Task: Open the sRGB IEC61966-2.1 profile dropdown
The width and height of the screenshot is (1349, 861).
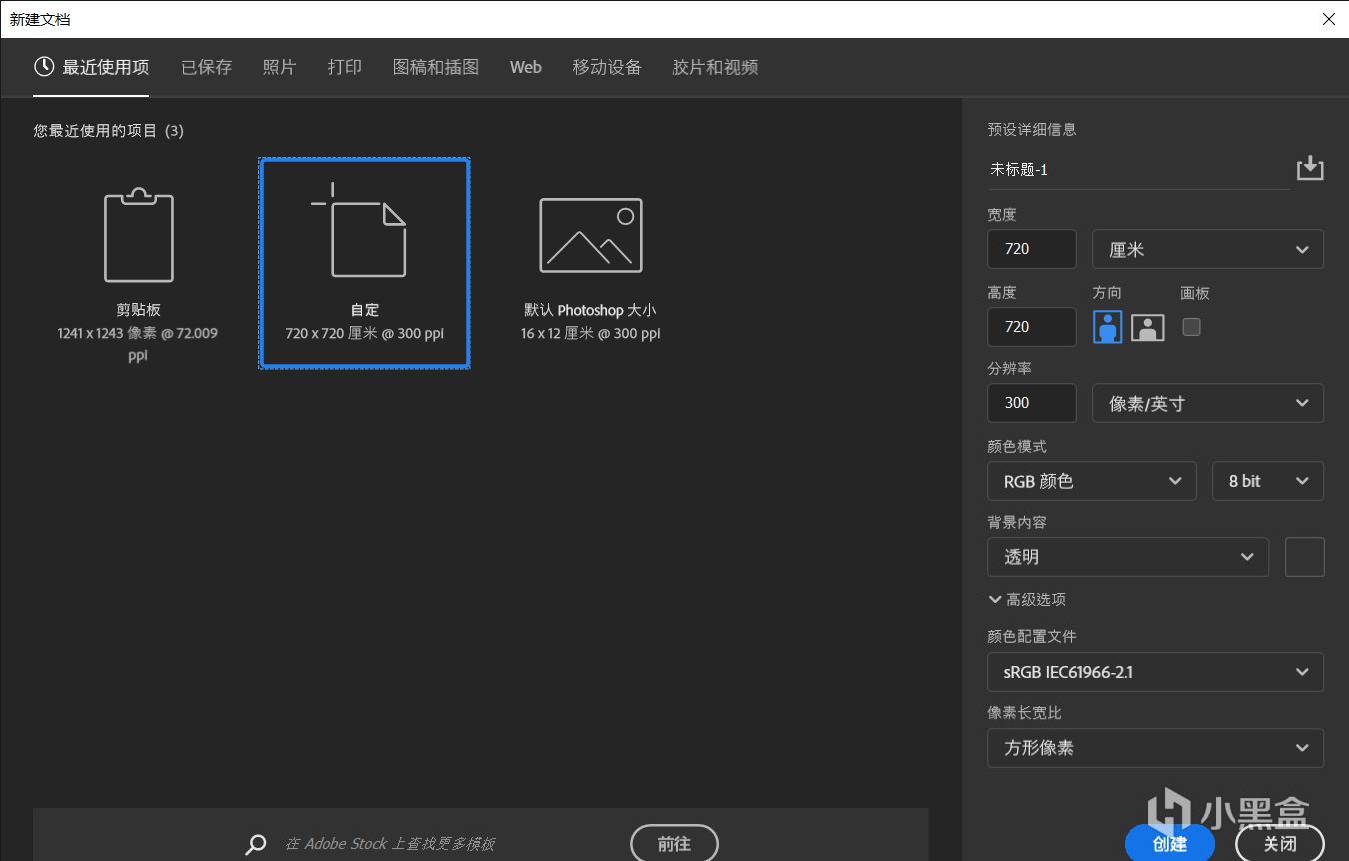Action: point(1156,672)
